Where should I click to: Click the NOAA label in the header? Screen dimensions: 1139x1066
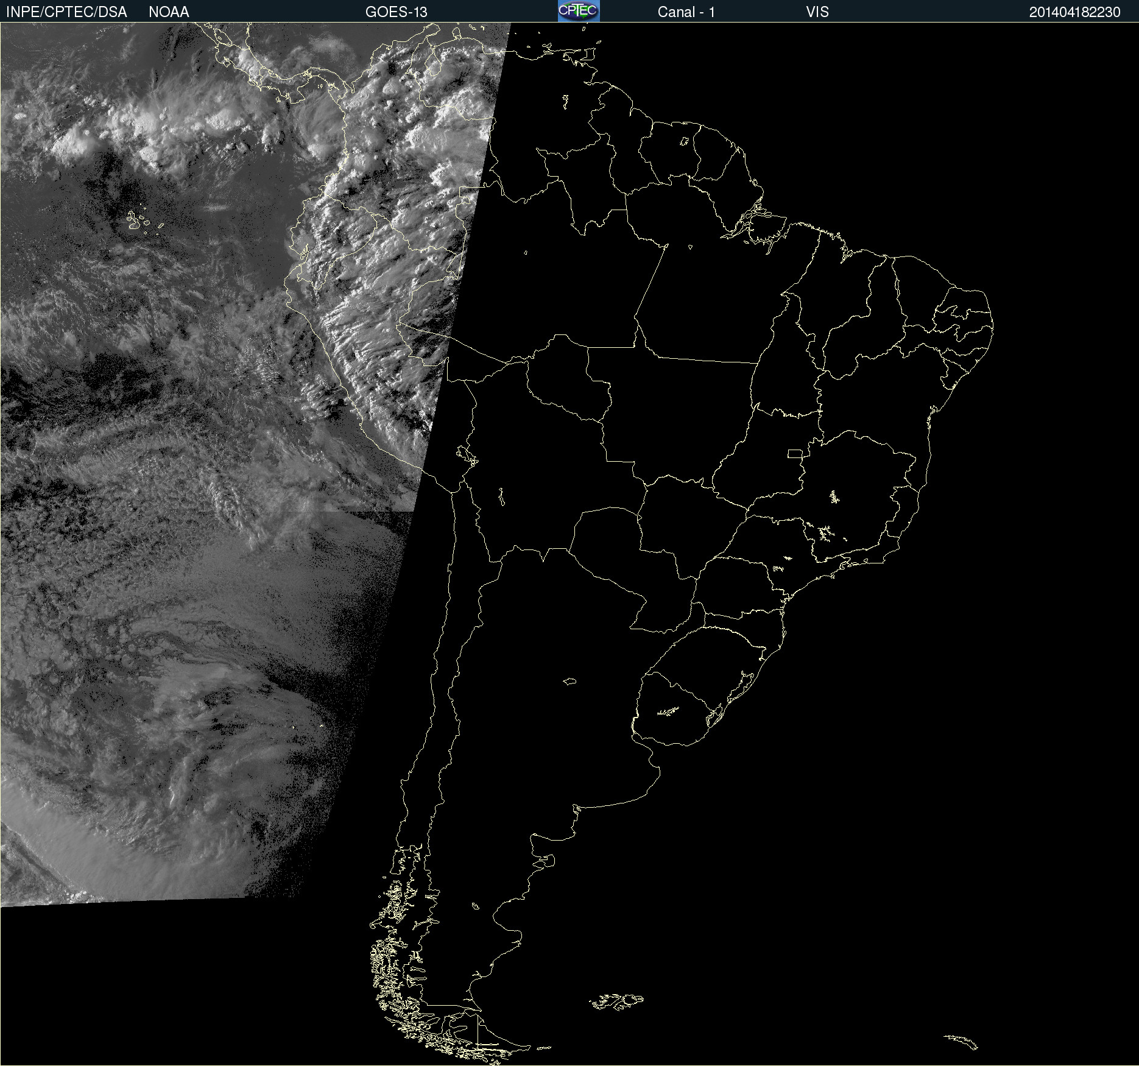pos(169,12)
